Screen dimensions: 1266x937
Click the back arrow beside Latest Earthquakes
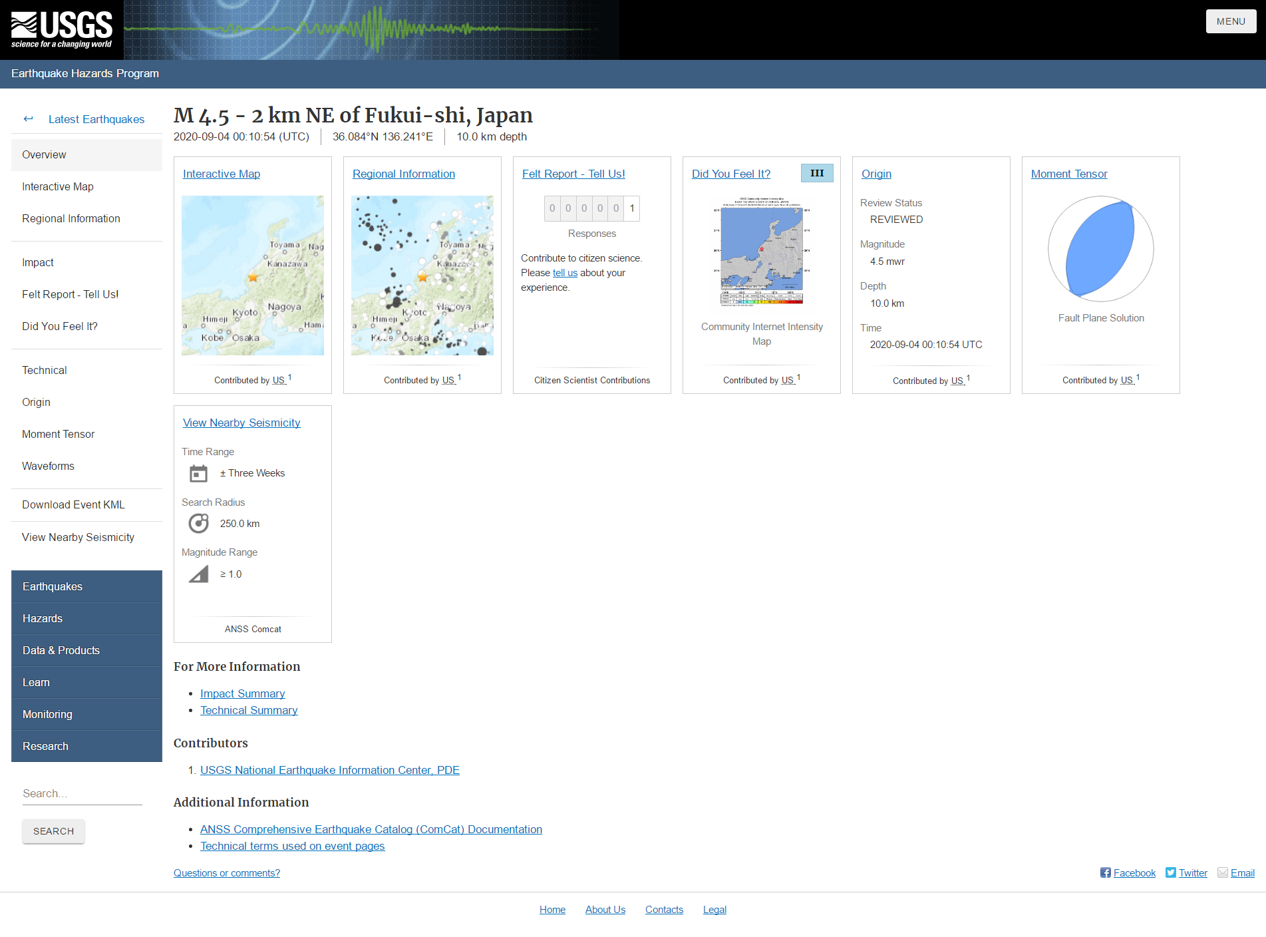28,119
